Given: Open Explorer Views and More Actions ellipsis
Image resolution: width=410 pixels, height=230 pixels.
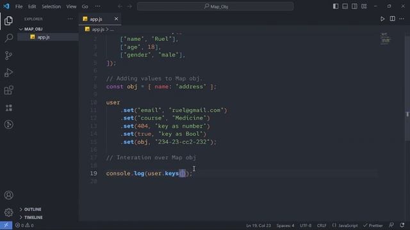Looking at the screenshot, I should (x=70, y=19).
